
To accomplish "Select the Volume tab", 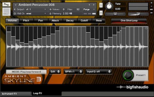I will pyautogui.click(x=12, y=20).
